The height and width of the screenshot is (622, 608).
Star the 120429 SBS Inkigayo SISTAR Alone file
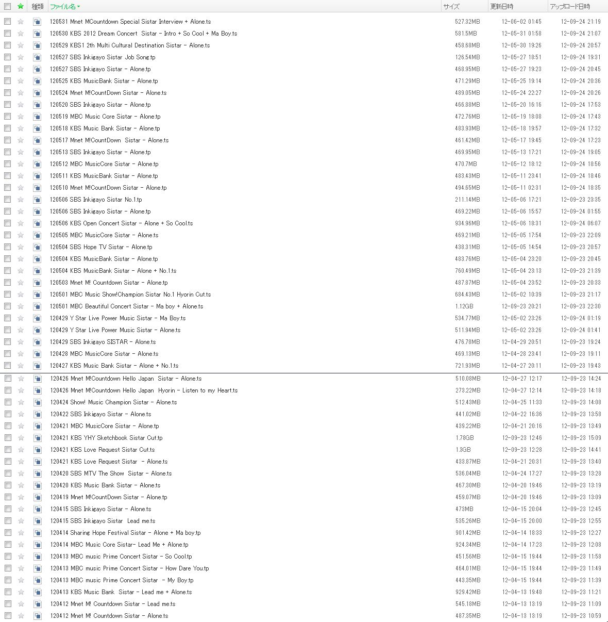(x=21, y=342)
